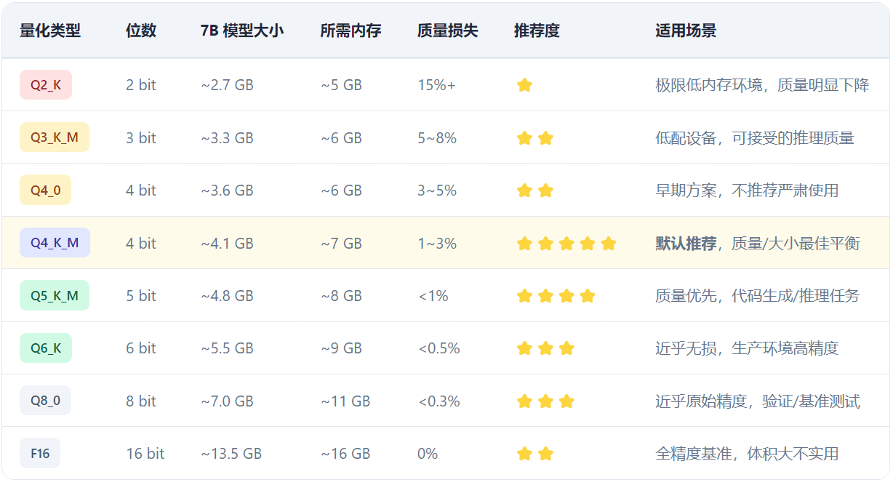Click the third star in the Q6_K row

(566, 348)
